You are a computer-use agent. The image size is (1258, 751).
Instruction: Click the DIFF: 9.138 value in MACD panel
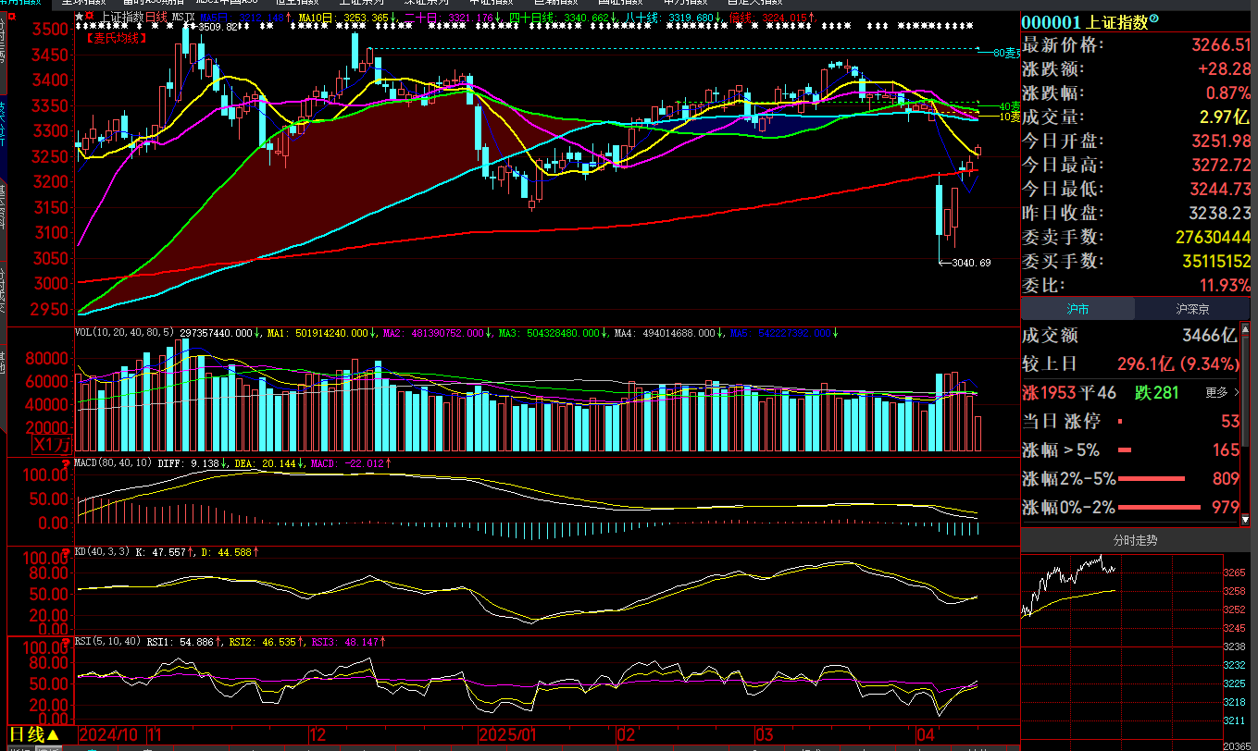tap(190, 462)
